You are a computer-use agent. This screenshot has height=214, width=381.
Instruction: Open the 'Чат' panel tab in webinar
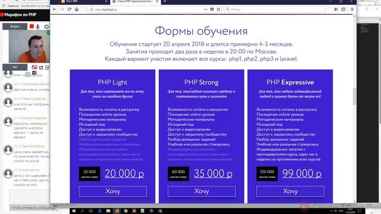15,67
